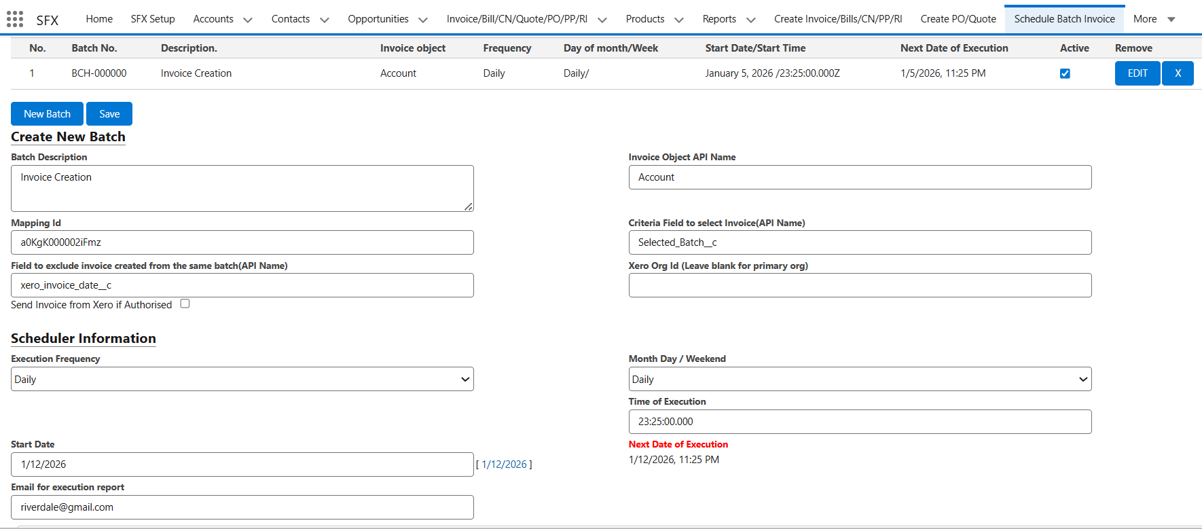
Task: Click resize handle of Batch Description textarea
Action: tap(469, 206)
